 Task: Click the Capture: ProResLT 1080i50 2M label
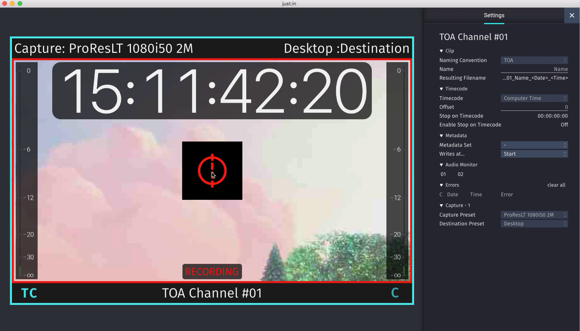(104, 49)
